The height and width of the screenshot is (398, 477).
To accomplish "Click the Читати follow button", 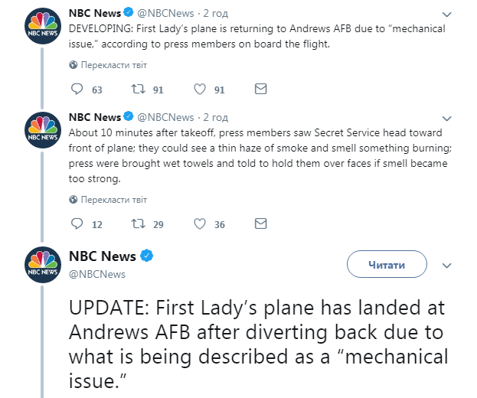I will [387, 264].
